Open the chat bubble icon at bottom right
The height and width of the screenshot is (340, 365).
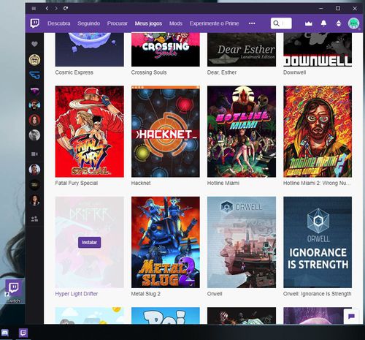[x=351, y=317]
